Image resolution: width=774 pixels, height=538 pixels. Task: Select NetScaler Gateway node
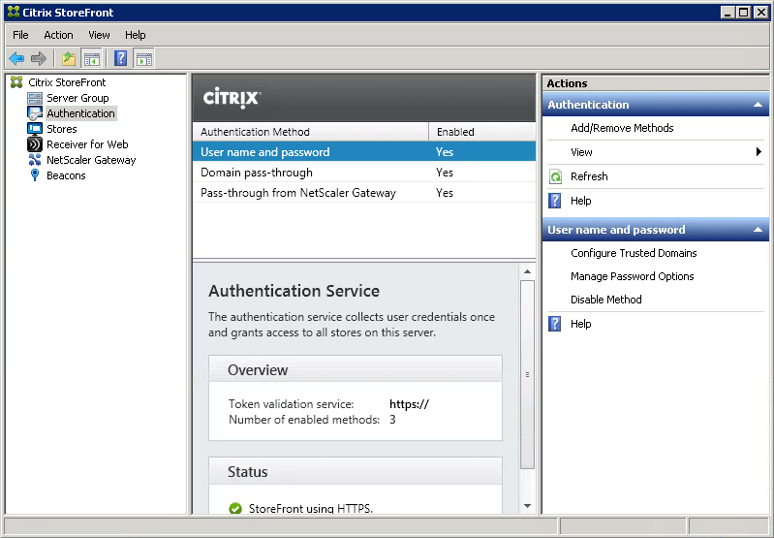point(91,160)
